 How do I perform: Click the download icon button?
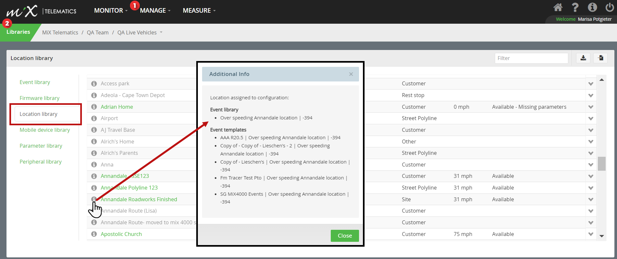tap(583, 58)
